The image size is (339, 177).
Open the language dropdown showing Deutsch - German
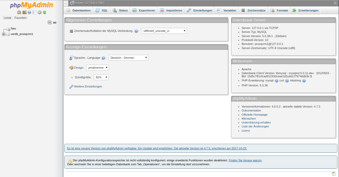tap(128, 58)
